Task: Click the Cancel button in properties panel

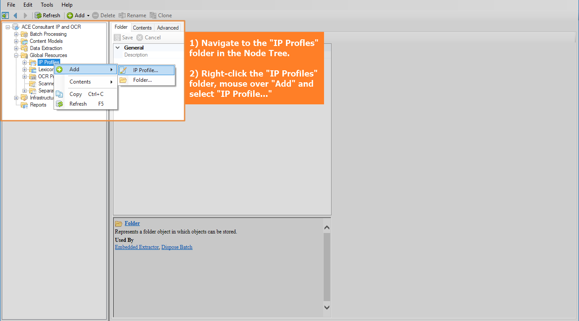Action: 149,38
